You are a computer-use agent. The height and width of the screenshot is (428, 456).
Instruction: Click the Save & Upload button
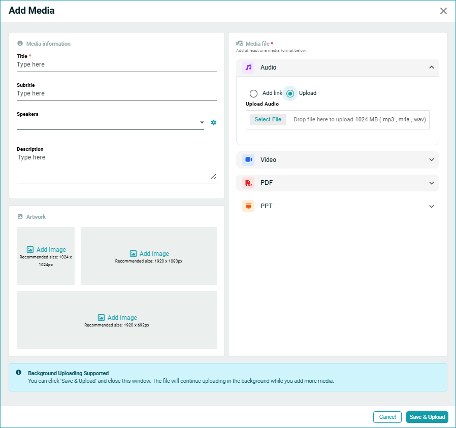tap(427, 417)
